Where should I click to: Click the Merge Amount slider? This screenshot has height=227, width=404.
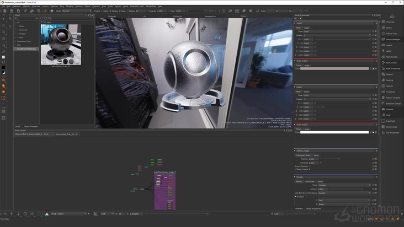tap(345, 189)
